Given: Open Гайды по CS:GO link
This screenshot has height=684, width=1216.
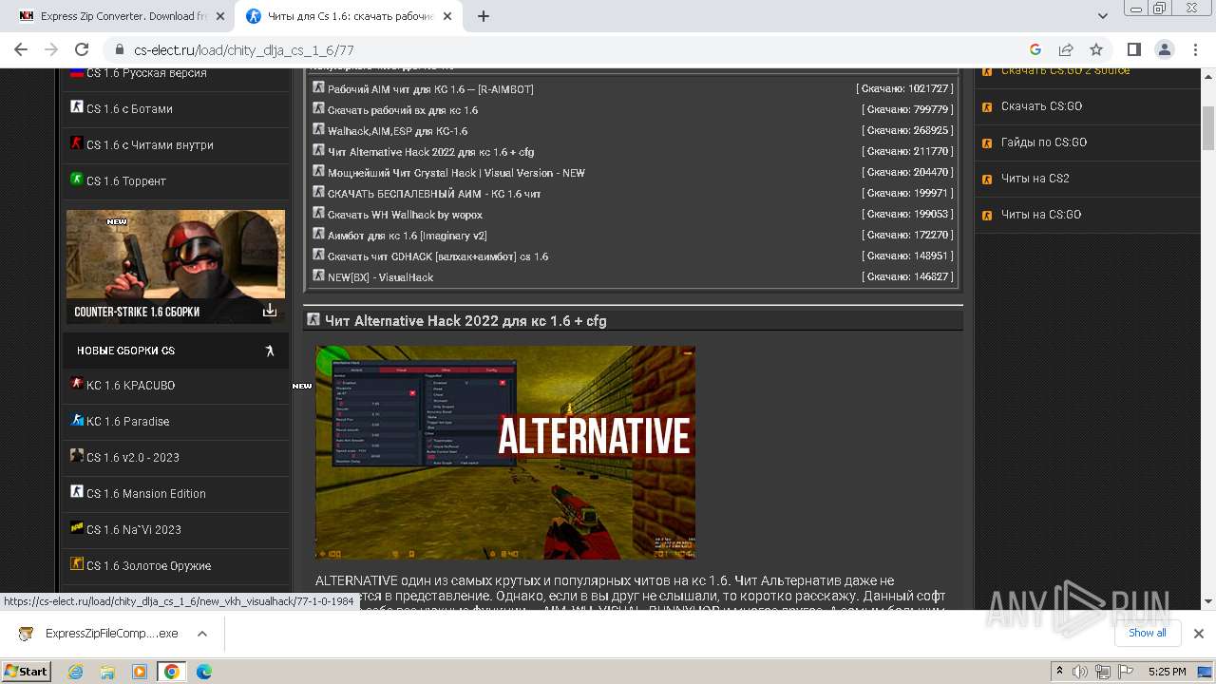Looking at the screenshot, I should pos(1044,142).
